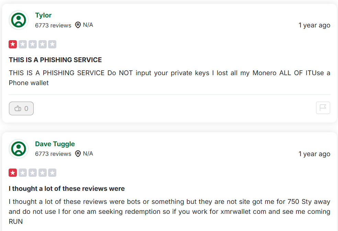This screenshot has height=231, width=338.
Task: Open Dave Tuggle's reviewer profile name link
Action: click(x=55, y=144)
